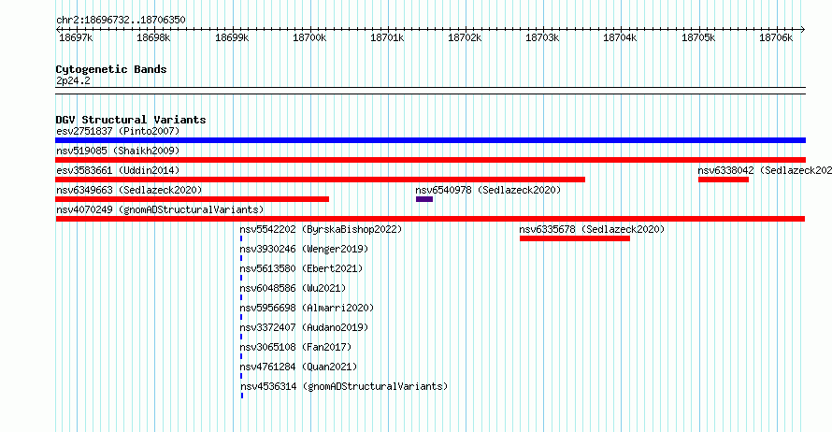The image size is (832, 432).
Task: Select the blue marker under nsv5613580
Action: click(x=241, y=278)
